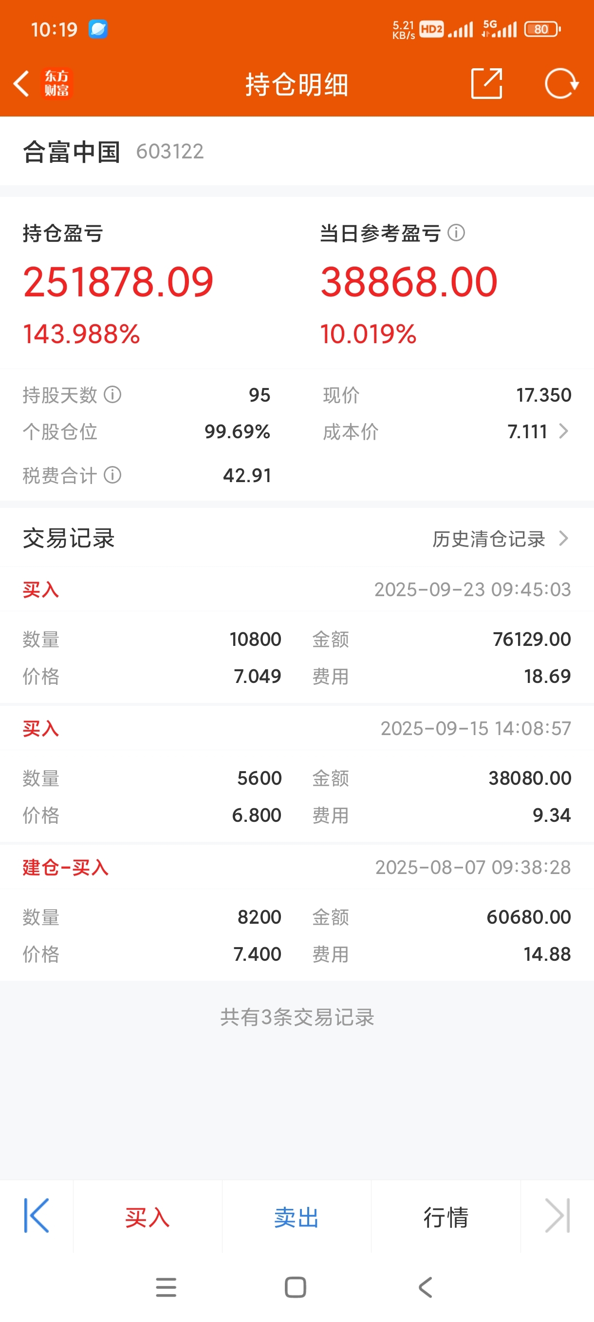Open the Android recent apps menu

click(166, 1287)
